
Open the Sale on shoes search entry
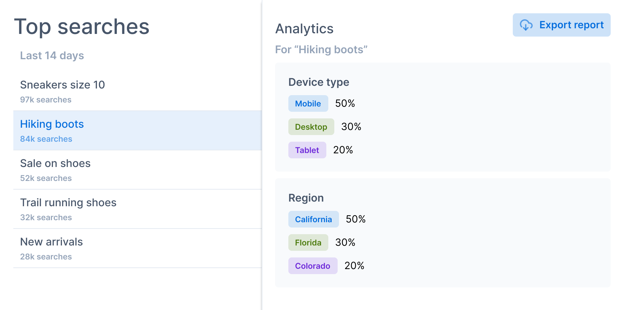[x=138, y=170]
